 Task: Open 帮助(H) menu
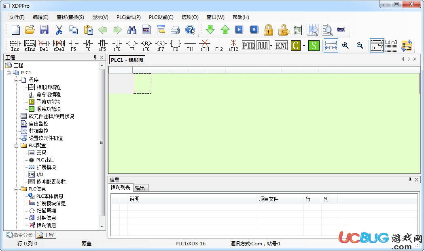[241, 17]
